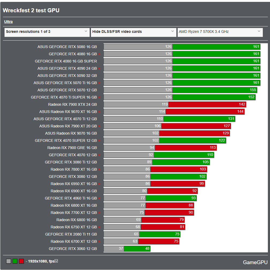Click the 155 fps value on RTX 5070 bar

[253, 90]
